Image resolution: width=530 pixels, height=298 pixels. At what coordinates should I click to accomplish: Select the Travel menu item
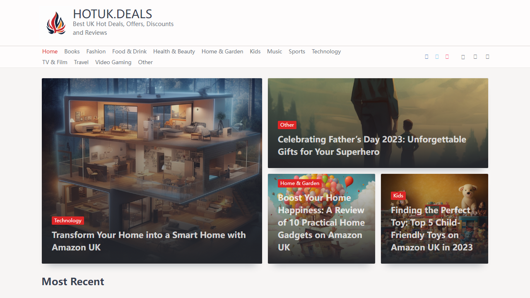[x=81, y=62]
